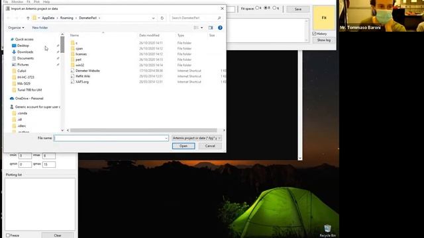Expand the chevron after AppData in the path

(58, 18)
